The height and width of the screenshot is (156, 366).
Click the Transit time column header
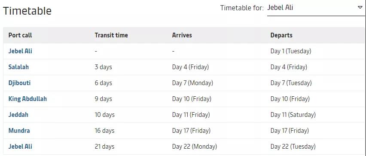[x=111, y=35]
